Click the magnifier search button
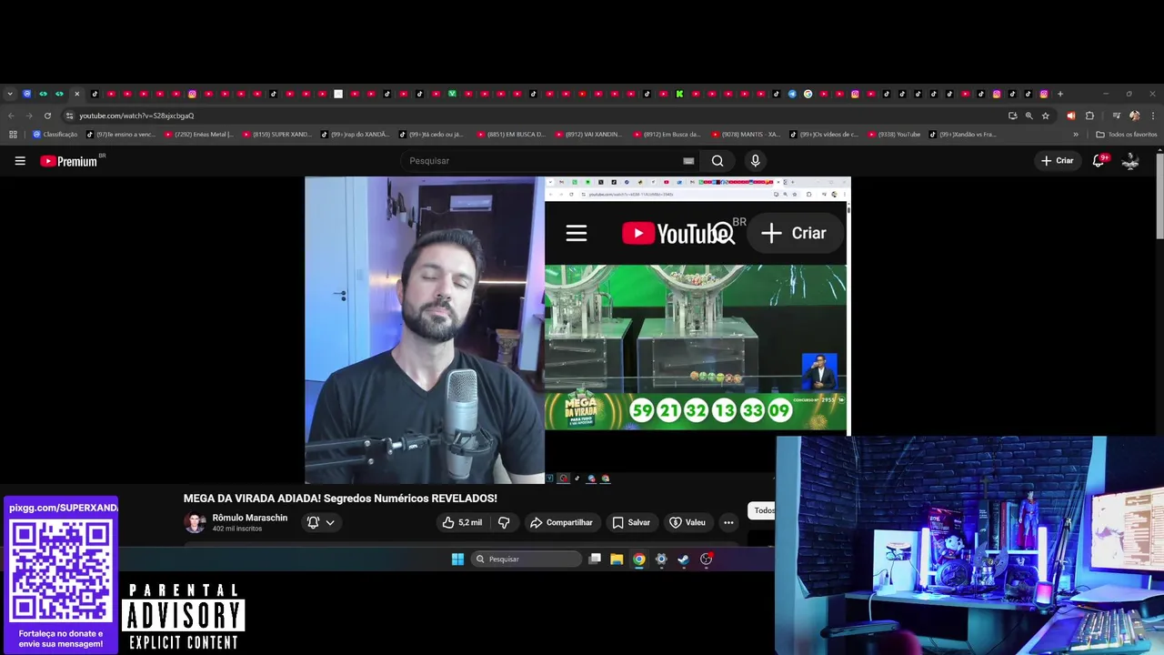Screen dimensions: 1164x655 [x=717, y=161]
